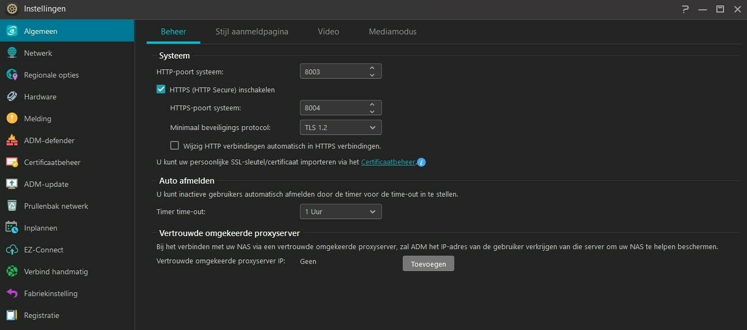Click the Netwerk globe icon
747x330 pixels.
pyautogui.click(x=12, y=53)
